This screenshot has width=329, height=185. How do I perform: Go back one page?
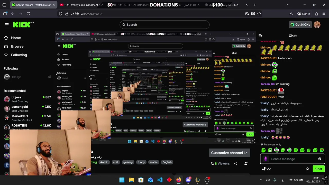click(x=13, y=14)
